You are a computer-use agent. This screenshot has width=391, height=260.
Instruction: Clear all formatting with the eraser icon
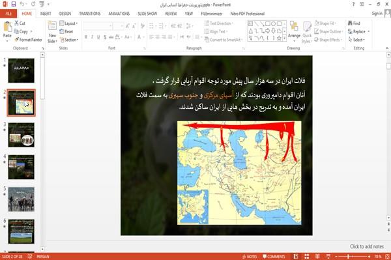pos(142,26)
